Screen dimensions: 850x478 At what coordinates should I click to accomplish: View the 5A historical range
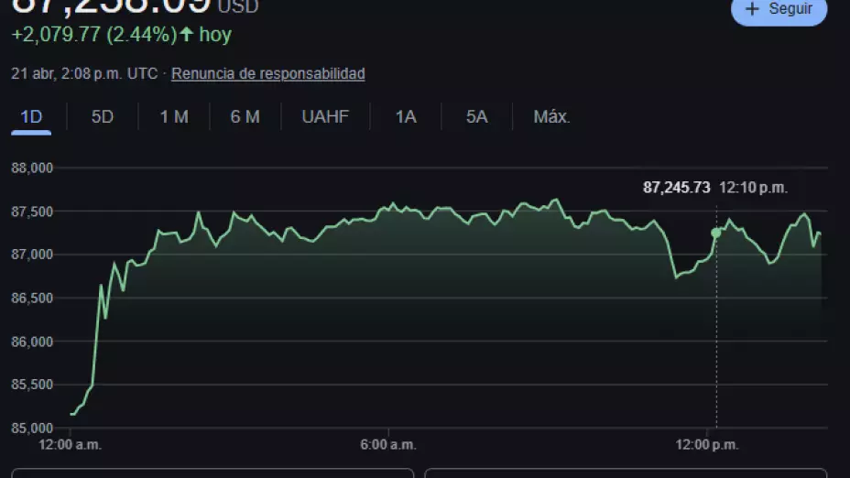pyautogui.click(x=476, y=117)
